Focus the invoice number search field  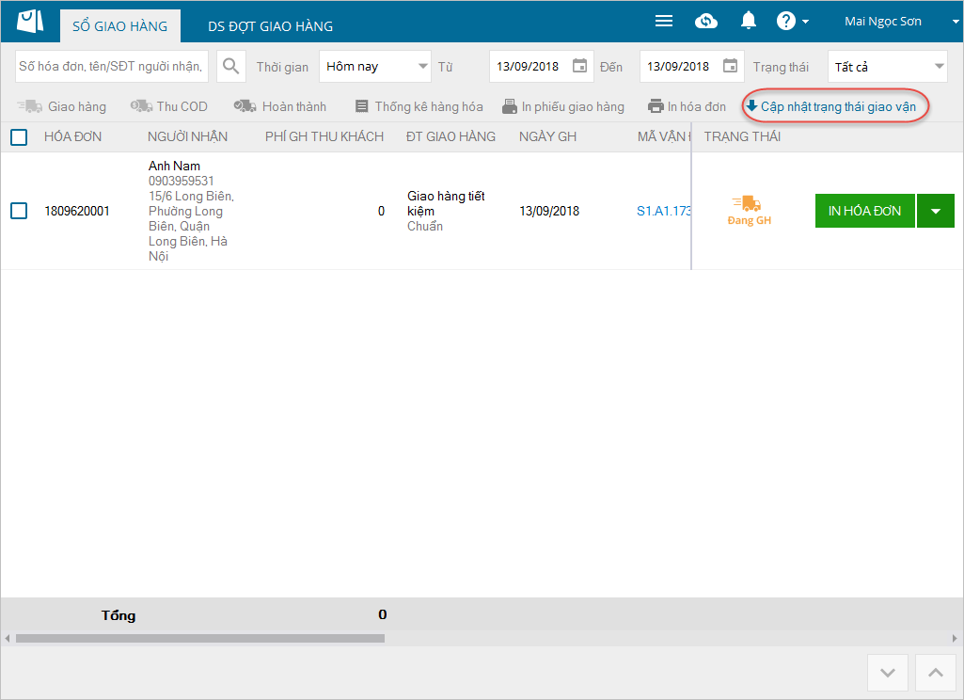click(113, 67)
